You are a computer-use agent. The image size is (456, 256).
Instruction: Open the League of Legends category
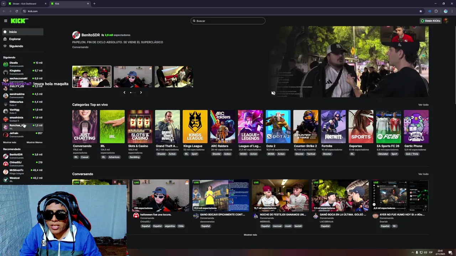tap(250, 127)
